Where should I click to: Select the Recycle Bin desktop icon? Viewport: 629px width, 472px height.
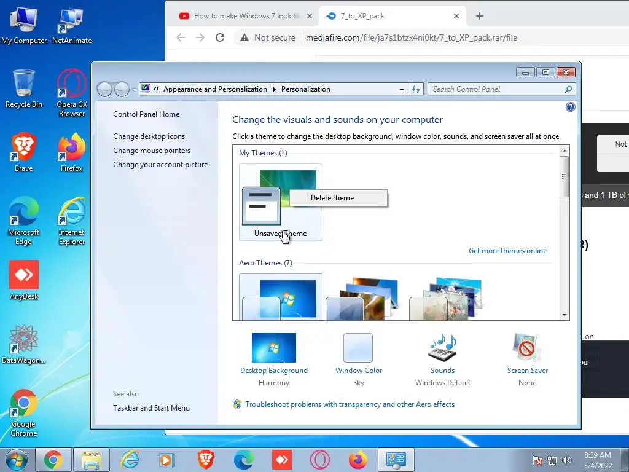(24, 89)
